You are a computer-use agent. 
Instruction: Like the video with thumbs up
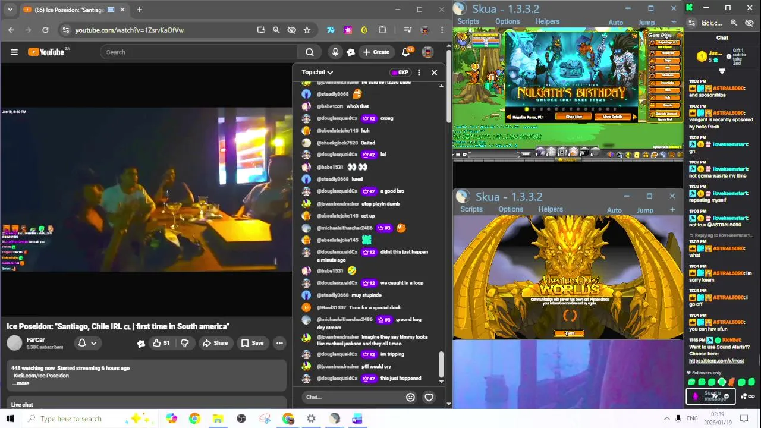click(x=161, y=343)
